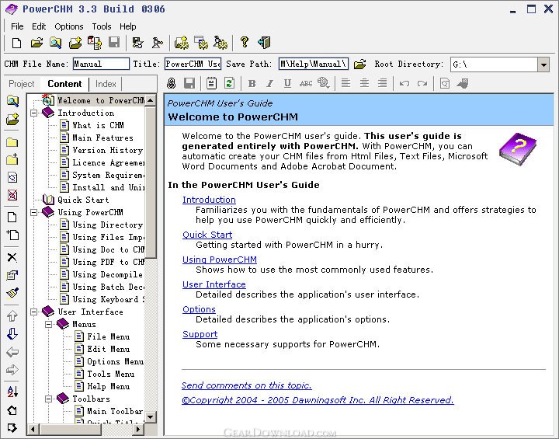Click in the CHM File Name field
Viewport: 559px width, 439px height.
click(x=101, y=64)
